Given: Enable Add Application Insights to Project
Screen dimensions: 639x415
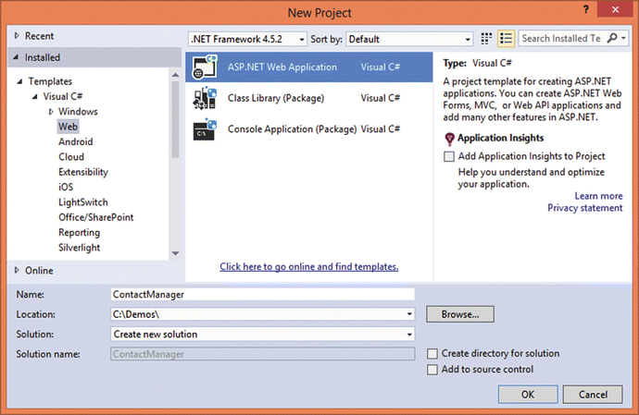Looking at the screenshot, I should pyautogui.click(x=449, y=156).
